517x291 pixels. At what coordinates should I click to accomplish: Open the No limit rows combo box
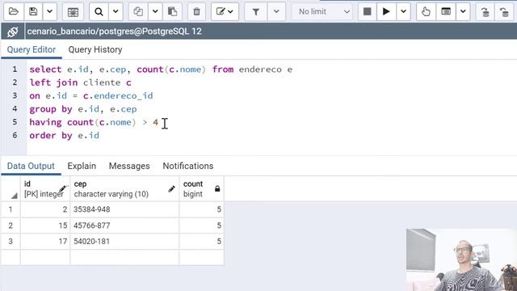[x=322, y=12]
